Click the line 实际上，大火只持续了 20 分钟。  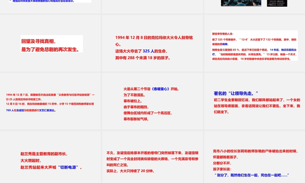click(x=131, y=171)
